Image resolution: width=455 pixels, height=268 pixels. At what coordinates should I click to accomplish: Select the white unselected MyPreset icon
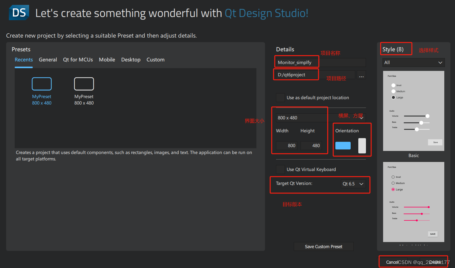84,84
